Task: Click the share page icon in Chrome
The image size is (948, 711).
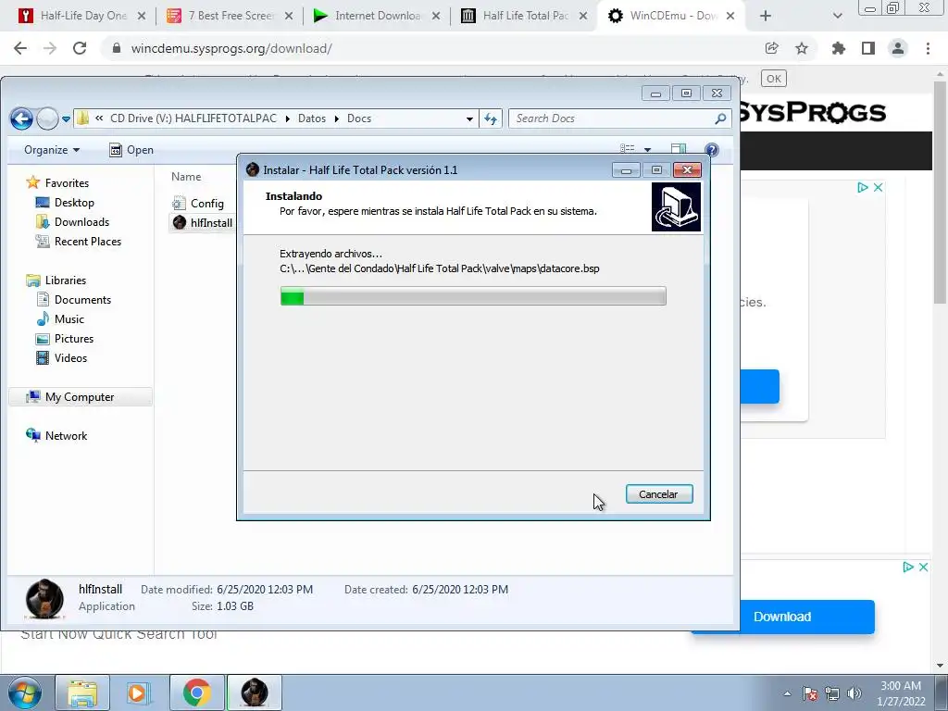Action: click(x=771, y=48)
